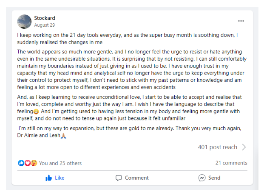Show who reacted: You and 25 others
Image resolution: width=264 pixels, height=192 pixels.
(x=60, y=163)
